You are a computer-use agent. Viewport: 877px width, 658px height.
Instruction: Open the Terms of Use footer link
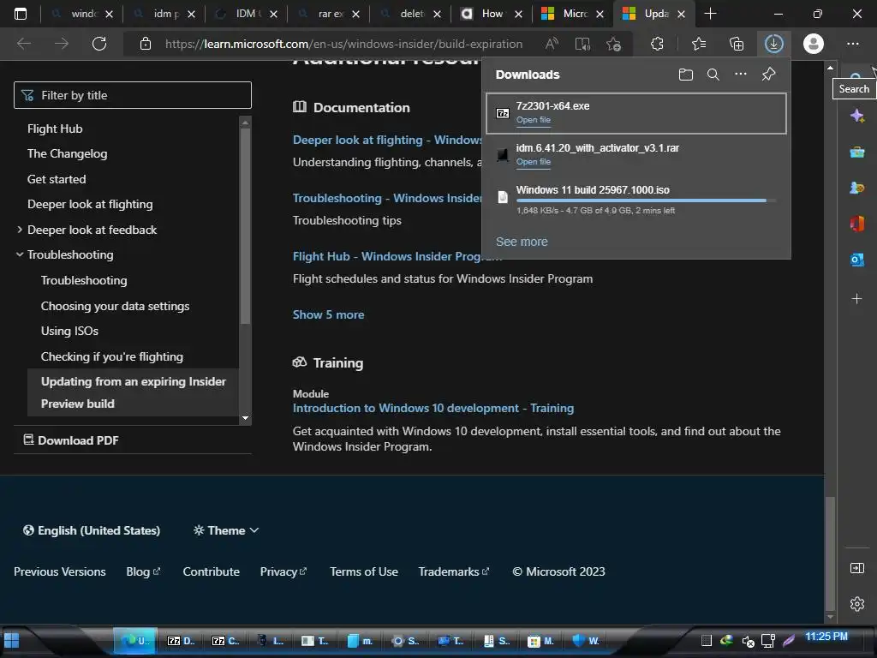(x=363, y=571)
